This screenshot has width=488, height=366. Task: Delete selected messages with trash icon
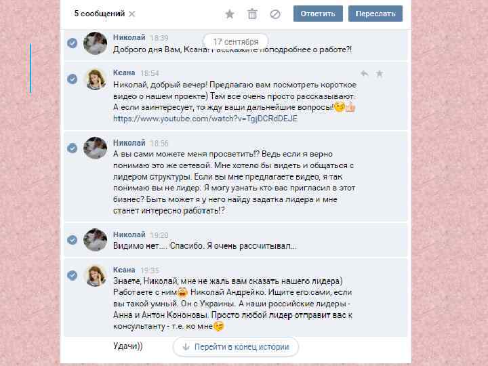(252, 14)
